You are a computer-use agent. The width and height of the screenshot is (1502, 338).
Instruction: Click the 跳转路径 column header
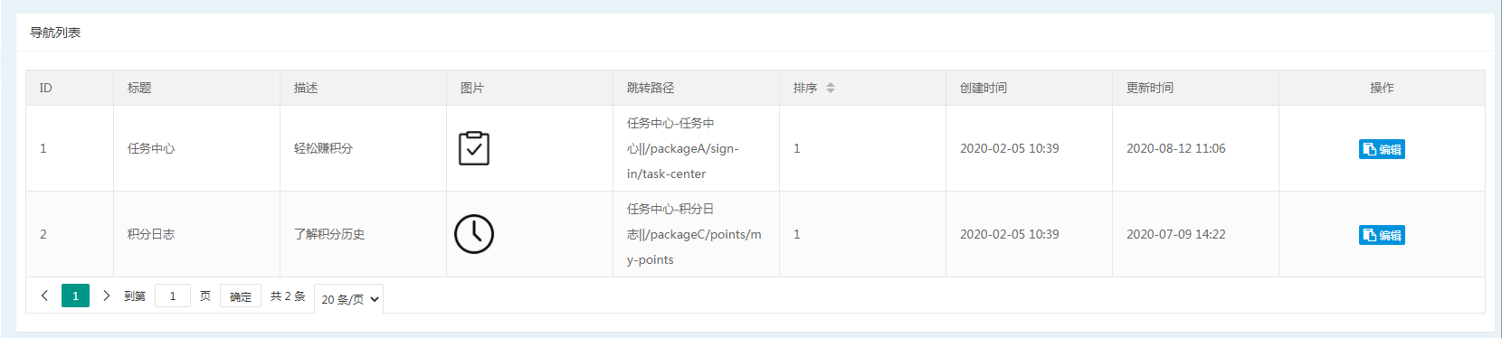point(651,88)
